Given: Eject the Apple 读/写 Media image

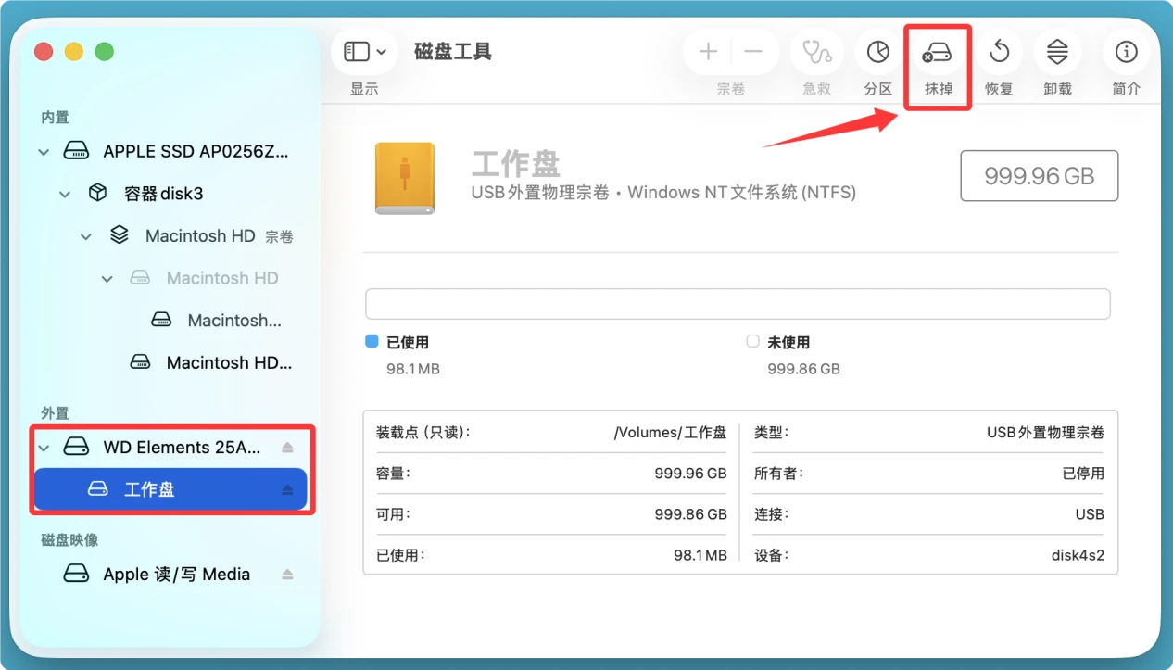Looking at the screenshot, I should 288,574.
